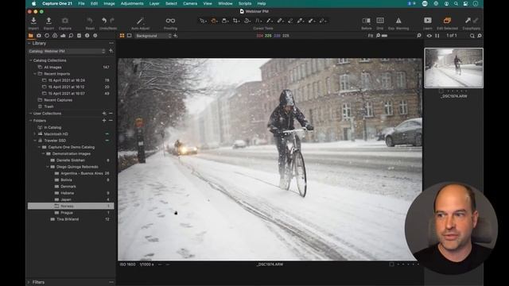Collapse Catalog Collections section

point(31,60)
